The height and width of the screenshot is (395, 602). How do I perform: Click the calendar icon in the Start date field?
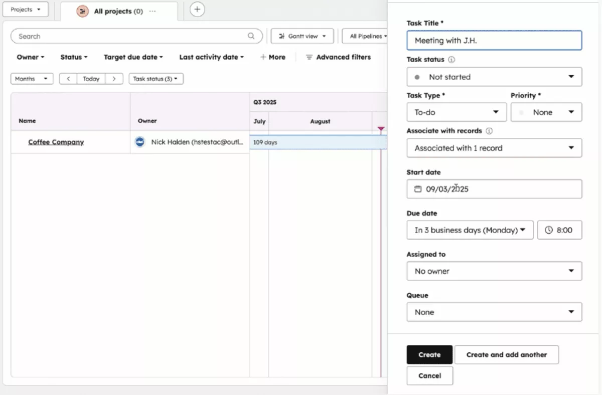tap(418, 189)
